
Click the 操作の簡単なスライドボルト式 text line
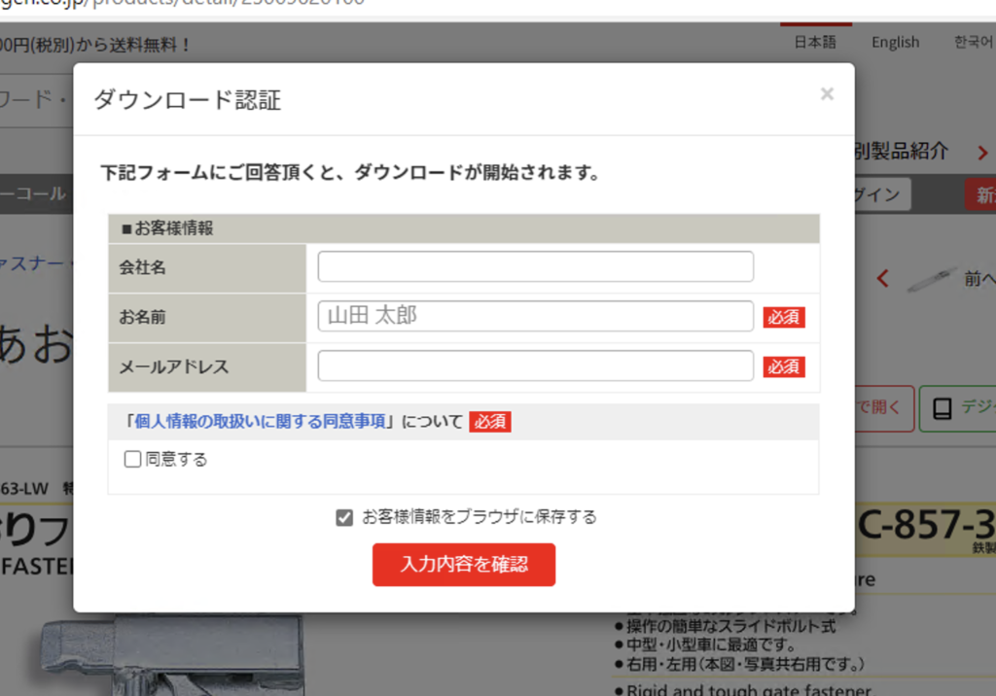click(730, 626)
